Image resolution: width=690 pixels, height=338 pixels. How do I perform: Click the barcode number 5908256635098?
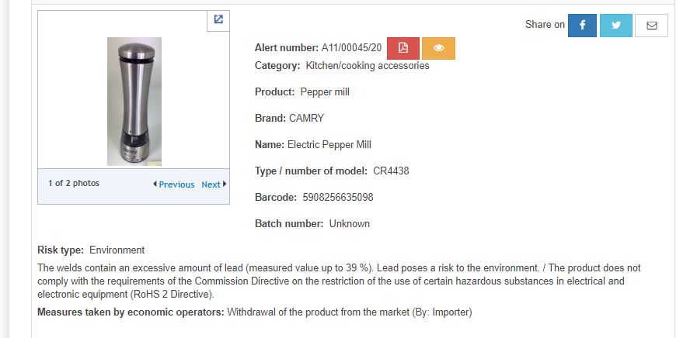click(338, 198)
